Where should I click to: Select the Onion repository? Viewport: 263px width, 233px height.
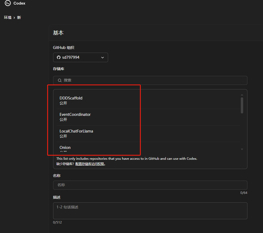(x=65, y=148)
